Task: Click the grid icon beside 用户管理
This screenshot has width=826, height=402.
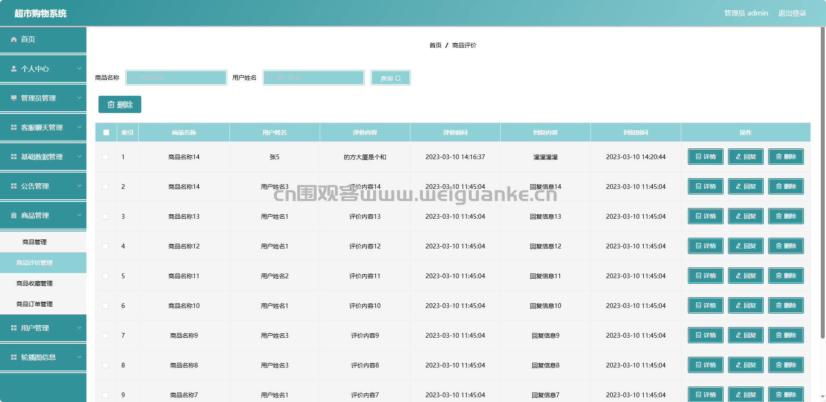Action: [x=14, y=328]
